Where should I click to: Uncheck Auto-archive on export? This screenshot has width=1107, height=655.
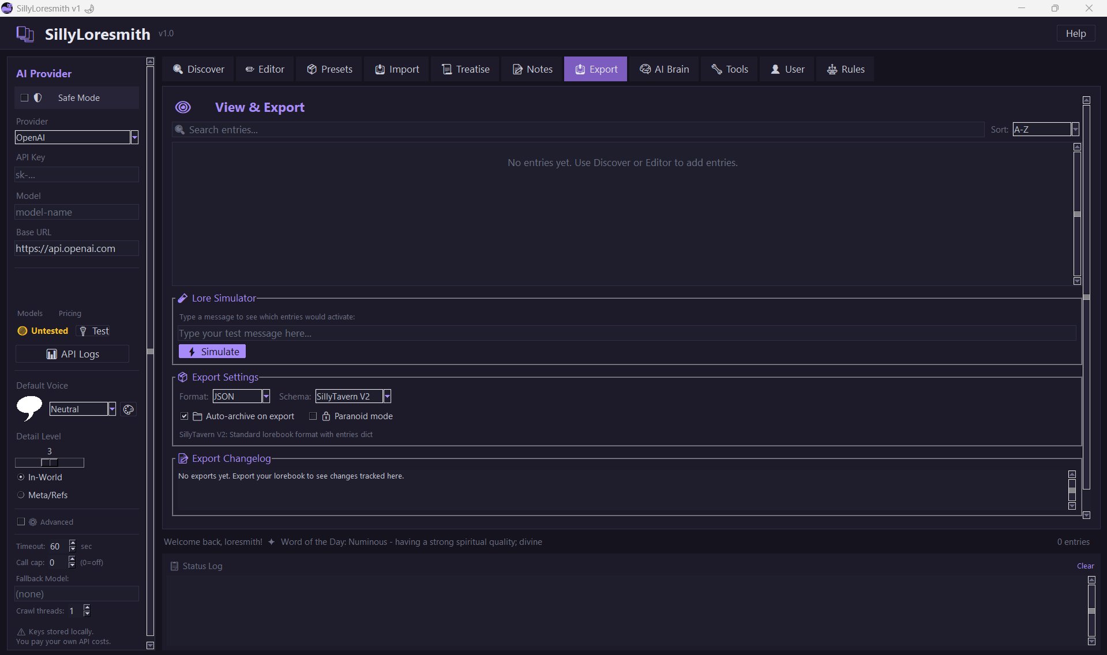point(185,416)
